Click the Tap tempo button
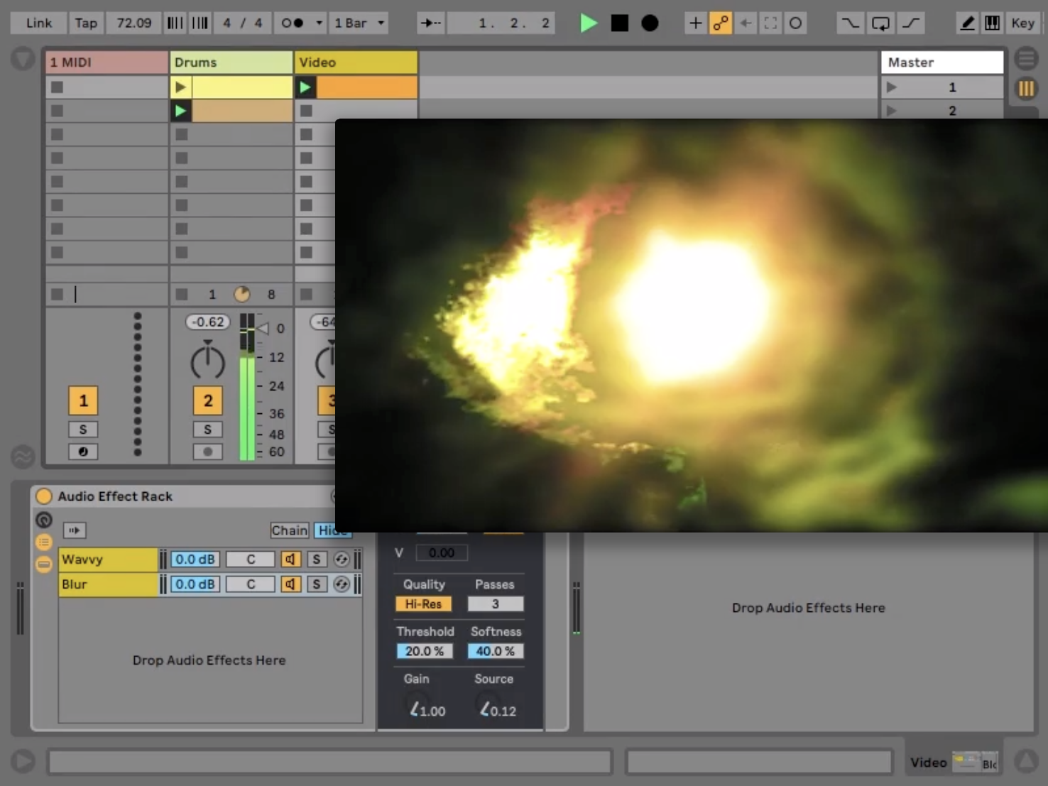The width and height of the screenshot is (1048, 786). pos(86,23)
